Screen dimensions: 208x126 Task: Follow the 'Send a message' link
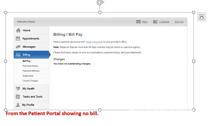(94, 42)
